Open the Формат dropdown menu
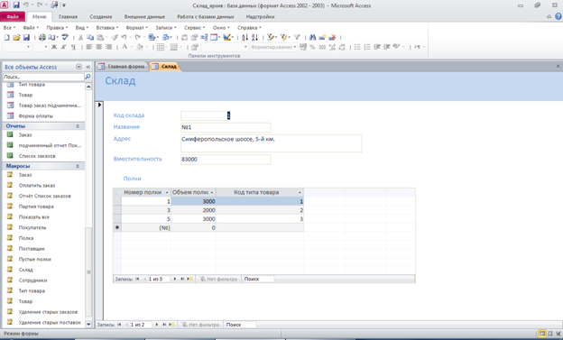Screen dimensions: 563x340 [136, 28]
